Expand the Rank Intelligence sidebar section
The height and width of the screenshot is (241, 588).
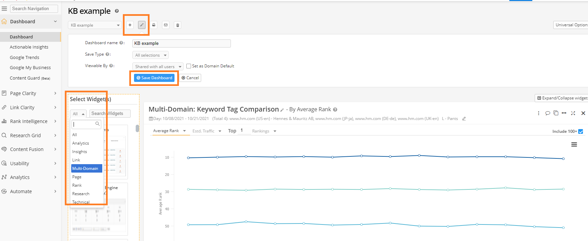(x=29, y=121)
